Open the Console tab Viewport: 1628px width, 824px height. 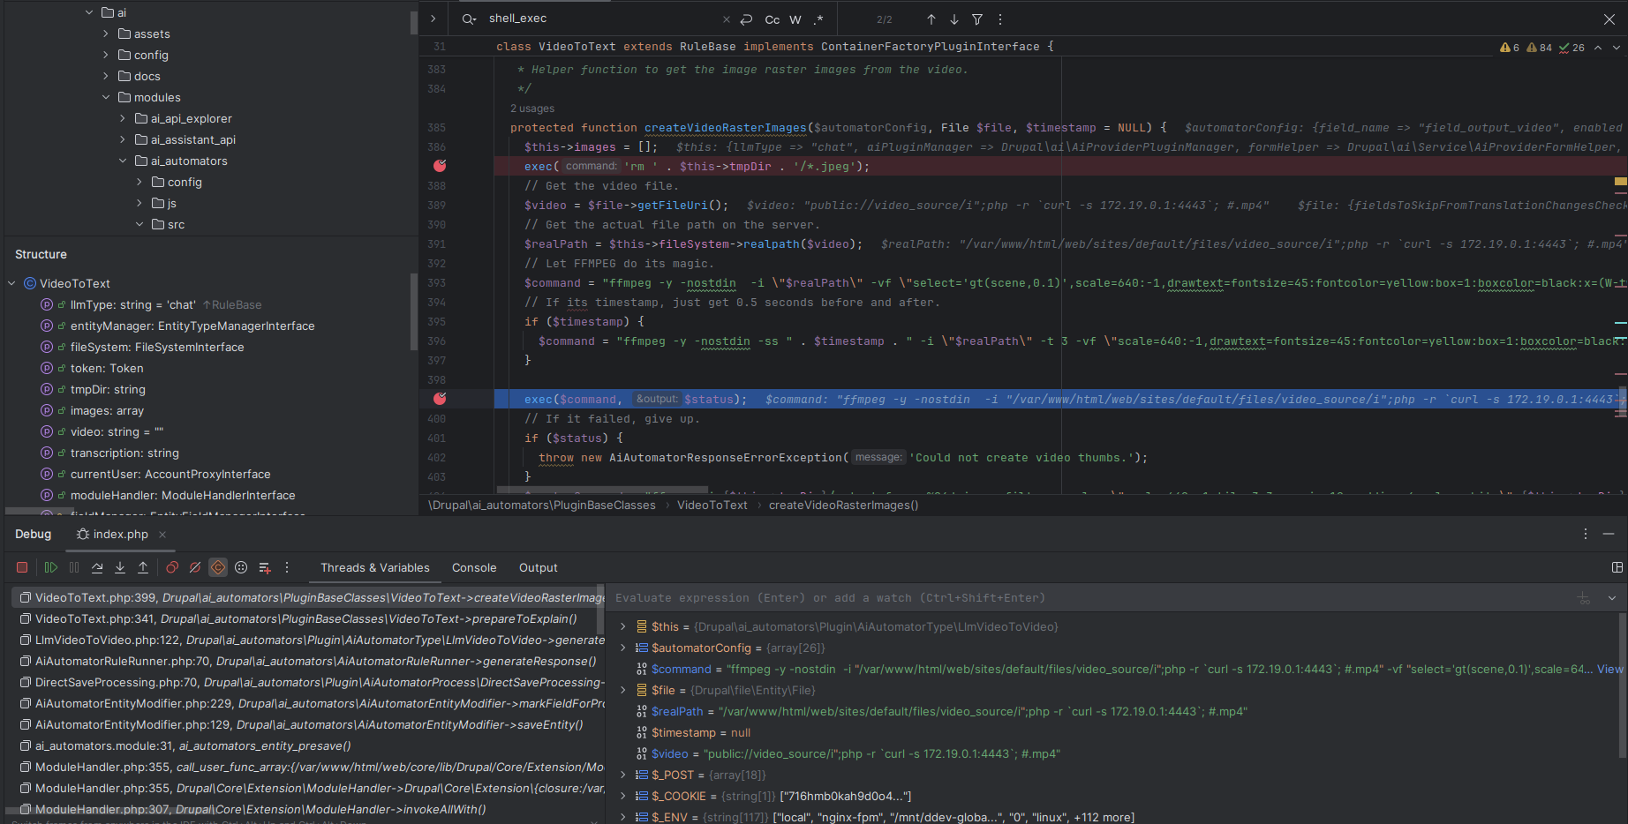(x=474, y=568)
